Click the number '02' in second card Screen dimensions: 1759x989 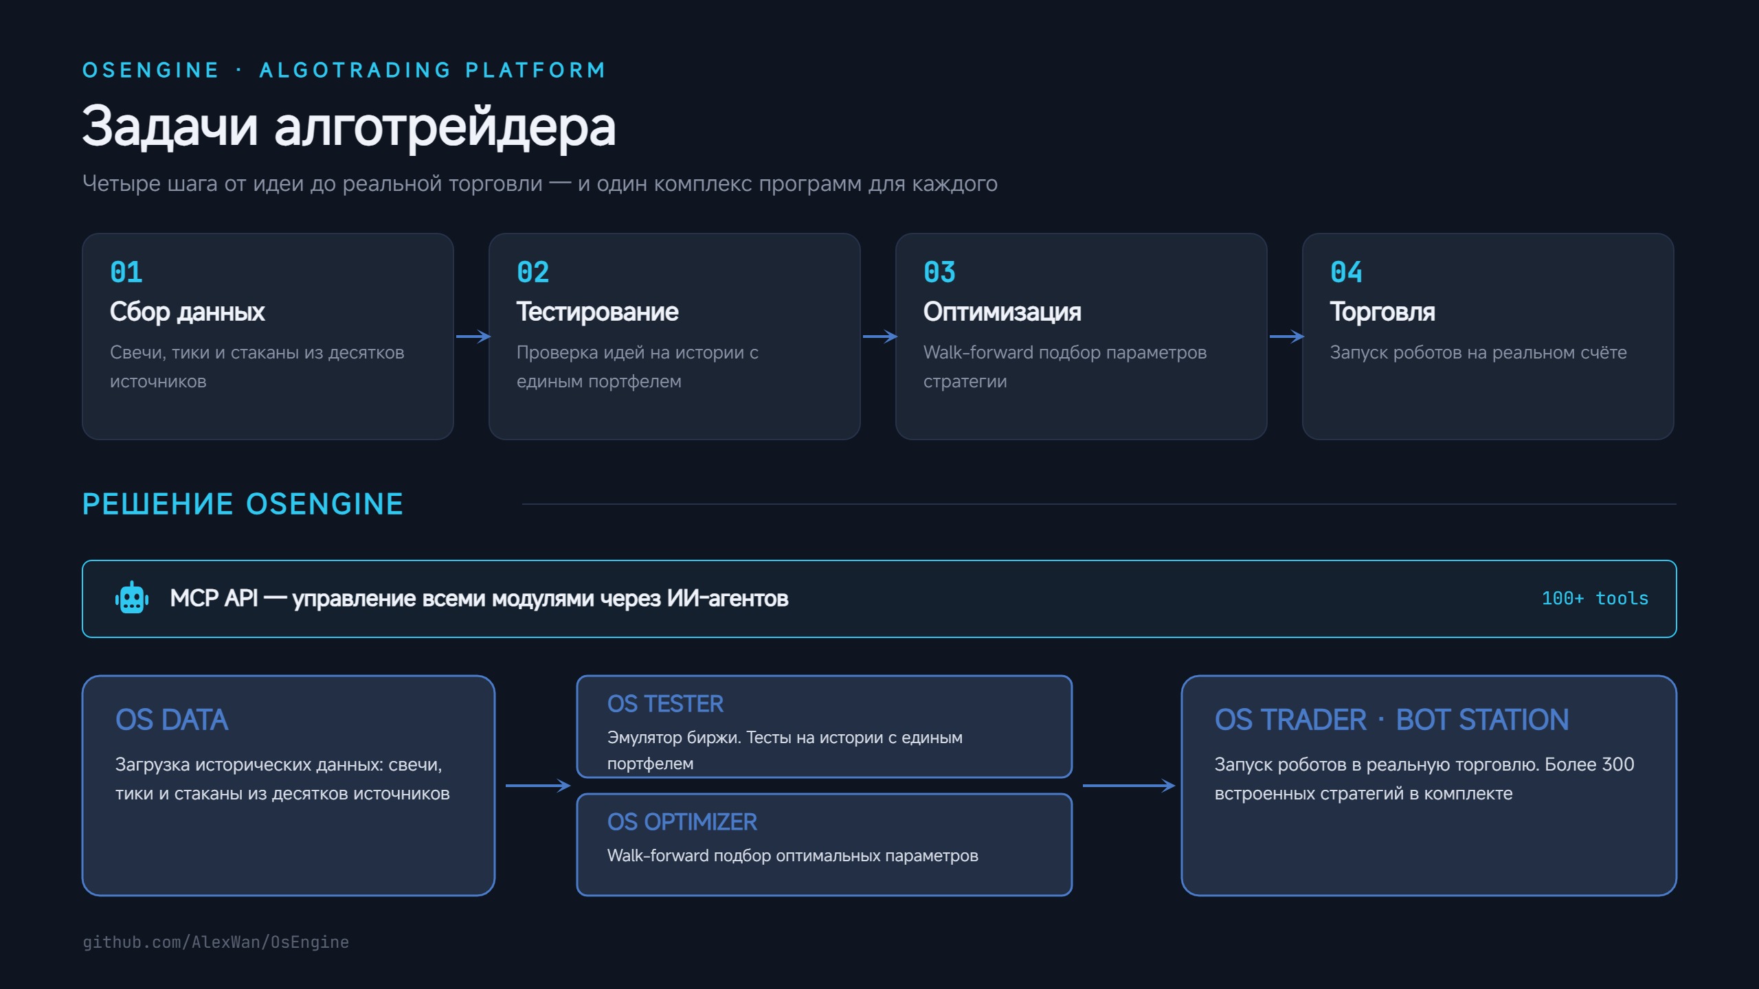tap(533, 273)
